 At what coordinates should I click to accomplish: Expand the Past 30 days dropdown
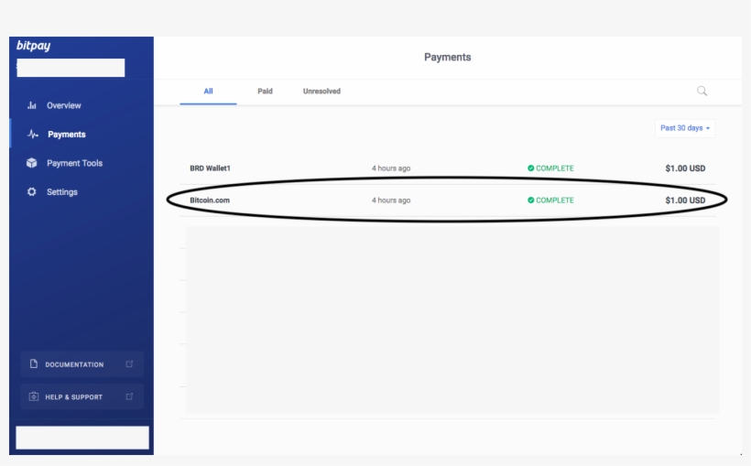685,128
